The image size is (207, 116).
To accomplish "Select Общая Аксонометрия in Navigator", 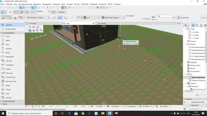I will 197,80.
